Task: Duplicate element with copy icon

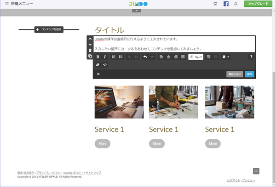Action: click(x=90, y=56)
